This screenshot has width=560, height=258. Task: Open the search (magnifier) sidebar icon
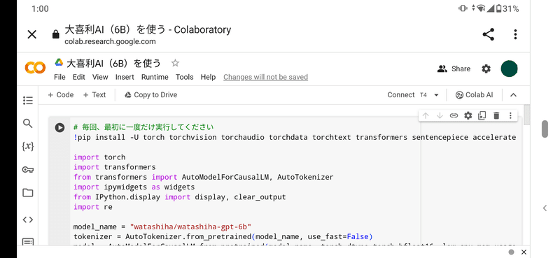click(x=28, y=124)
